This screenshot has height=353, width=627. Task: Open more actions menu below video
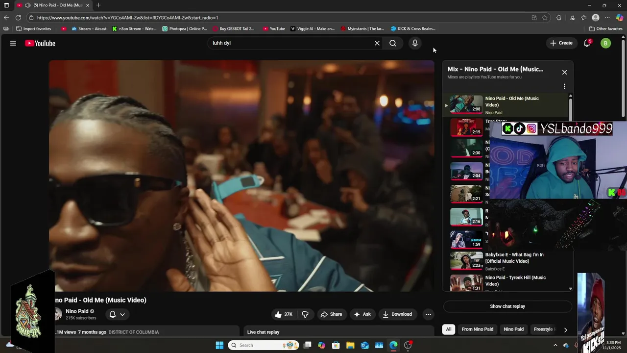click(428, 314)
